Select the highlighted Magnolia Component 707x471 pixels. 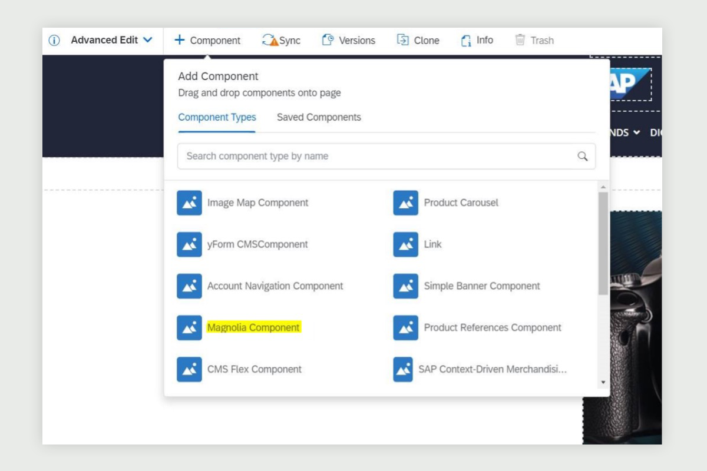click(253, 328)
